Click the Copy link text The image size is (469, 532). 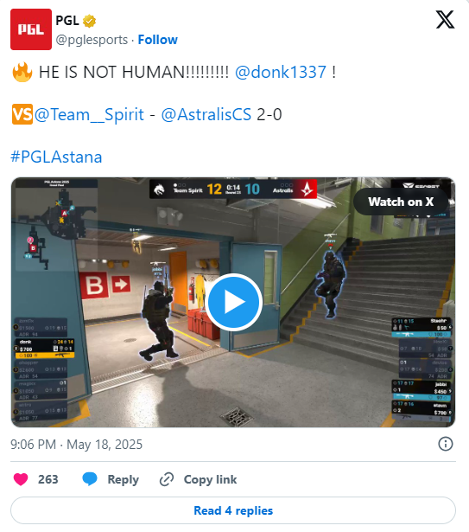pyautogui.click(x=210, y=479)
